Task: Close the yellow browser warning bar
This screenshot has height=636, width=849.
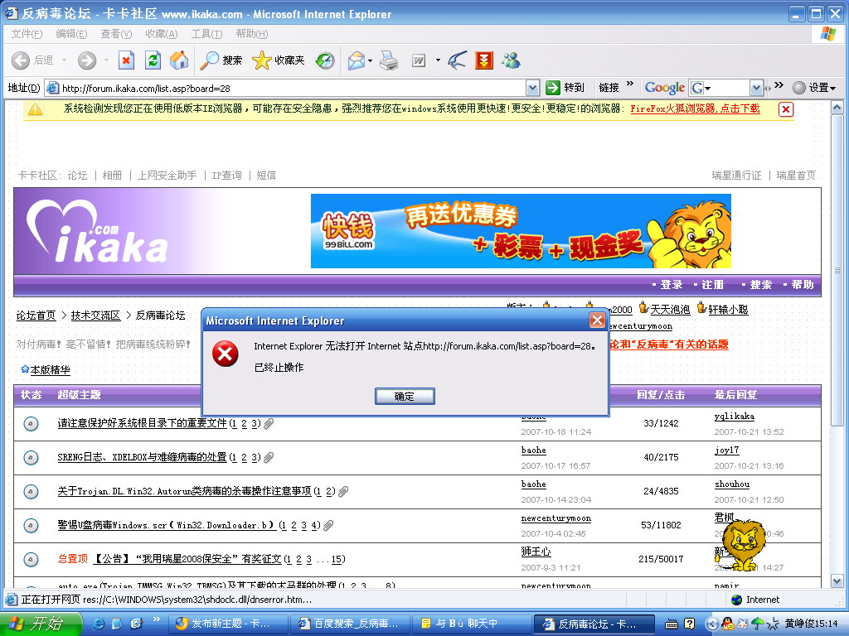Action: [786, 109]
